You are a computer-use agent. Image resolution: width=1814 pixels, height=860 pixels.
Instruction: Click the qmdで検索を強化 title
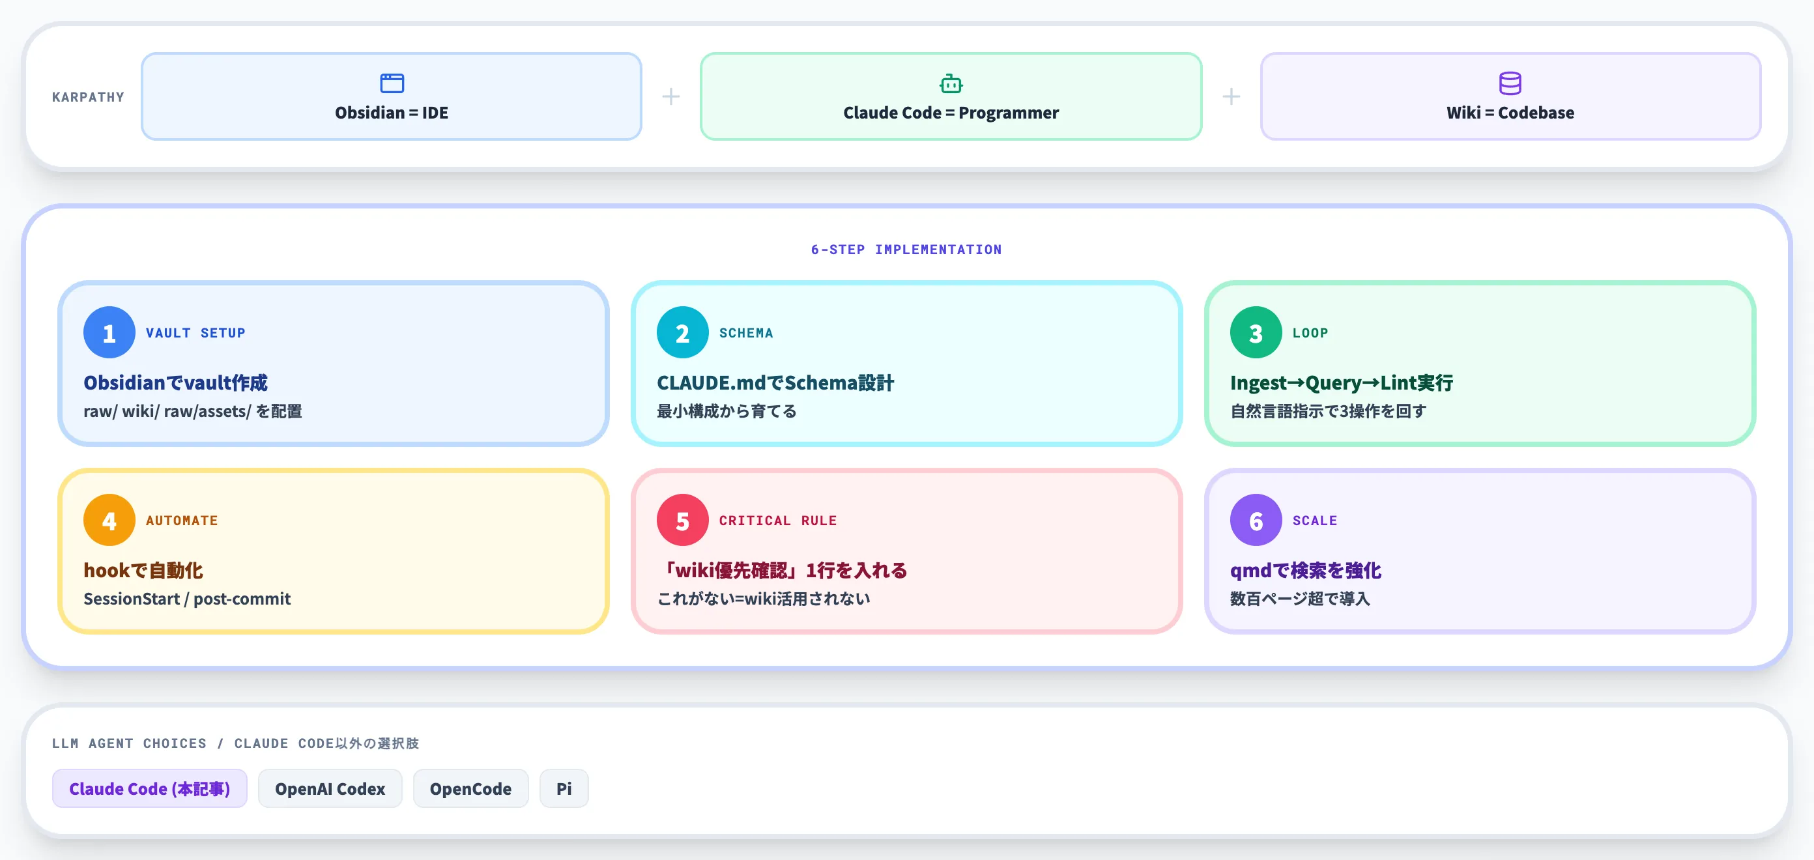(1306, 570)
